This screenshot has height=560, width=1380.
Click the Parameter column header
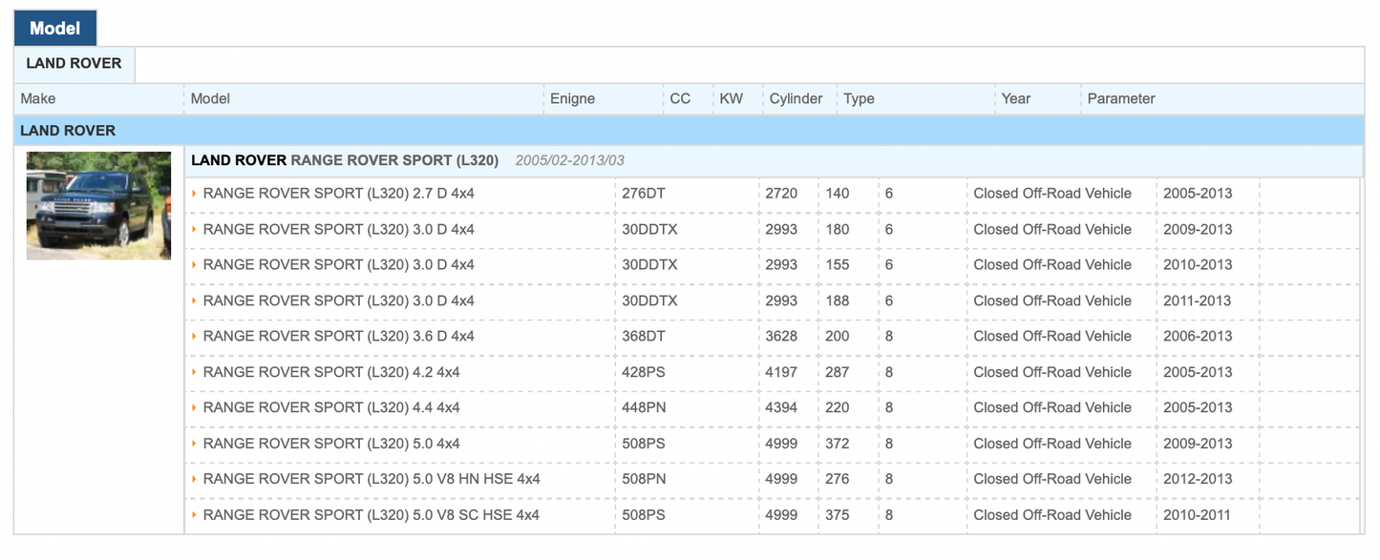click(x=1120, y=99)
